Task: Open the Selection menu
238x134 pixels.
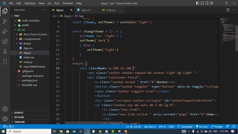Action: 30,3
